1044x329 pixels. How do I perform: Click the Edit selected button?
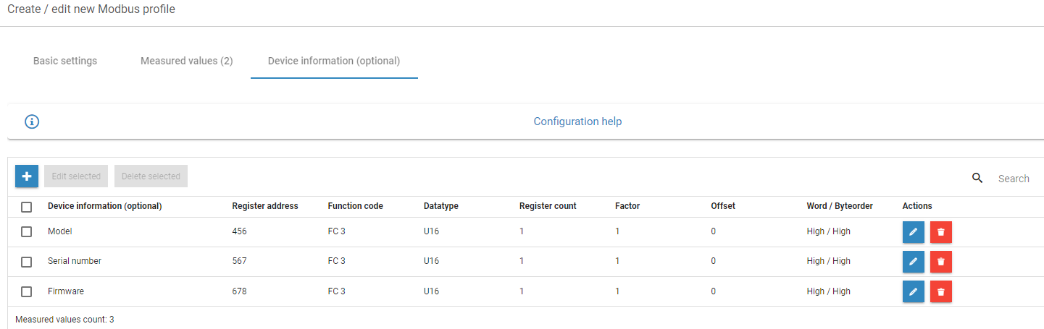[76, 176]
